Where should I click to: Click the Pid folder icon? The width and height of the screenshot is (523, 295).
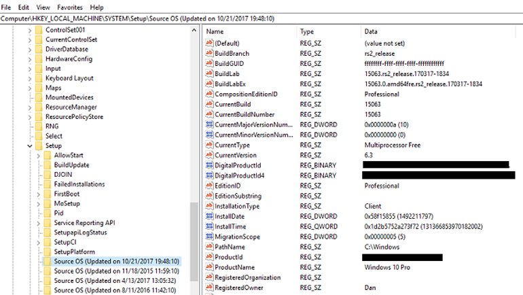48,213
